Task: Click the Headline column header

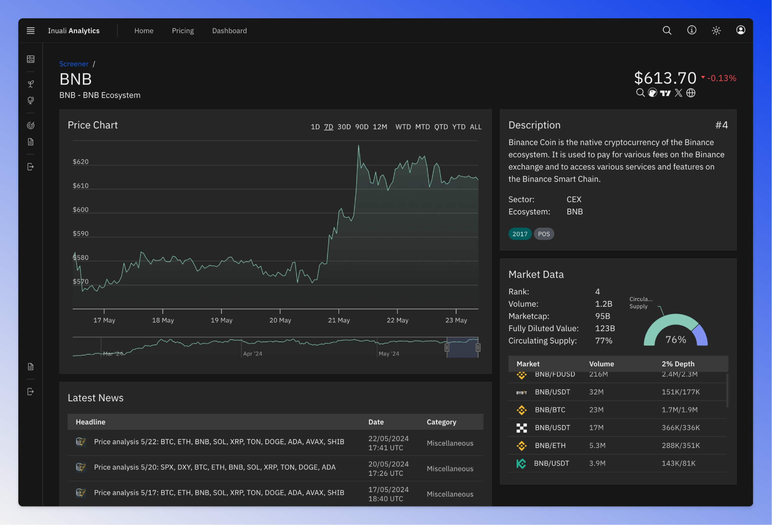Action: click(90, 422)
